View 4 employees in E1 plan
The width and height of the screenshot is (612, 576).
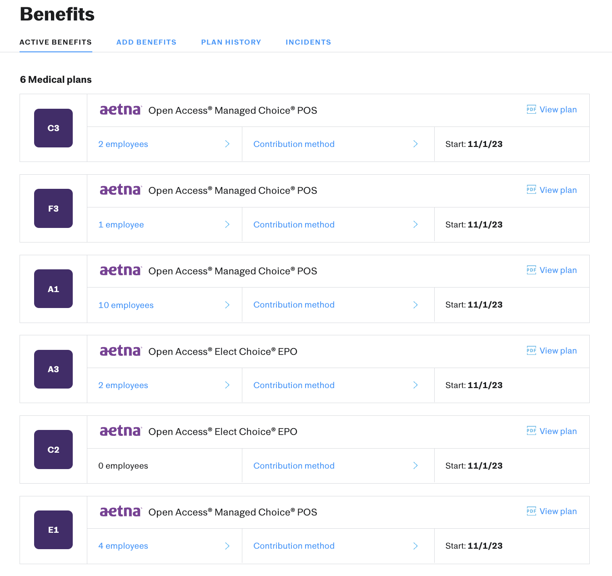[x=123, y=546]
